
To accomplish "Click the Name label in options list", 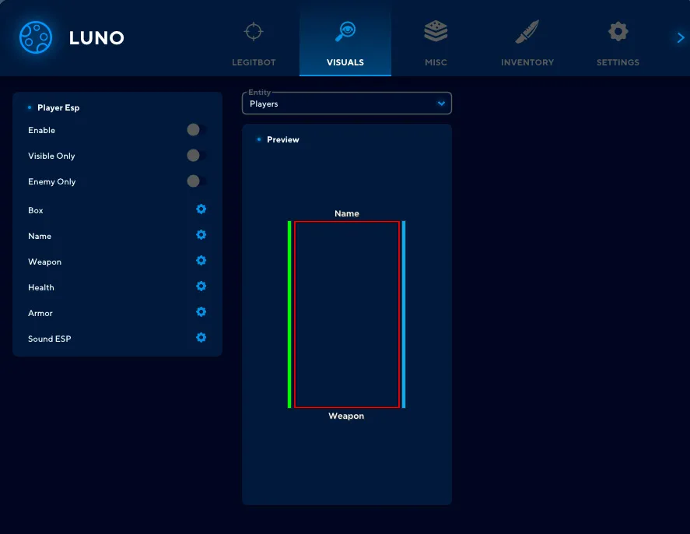I will click(40, 237).
